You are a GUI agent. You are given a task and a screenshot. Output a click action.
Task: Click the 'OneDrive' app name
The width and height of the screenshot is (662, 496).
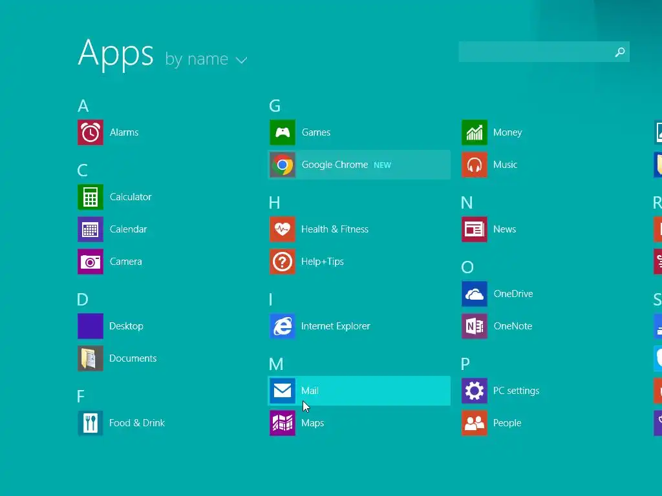[513, 294]
